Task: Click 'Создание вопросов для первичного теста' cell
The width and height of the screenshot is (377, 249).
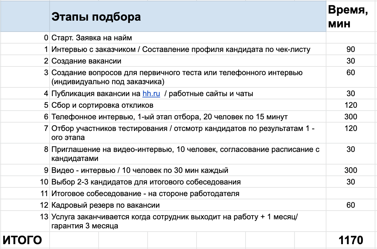Action: [177, 77]
